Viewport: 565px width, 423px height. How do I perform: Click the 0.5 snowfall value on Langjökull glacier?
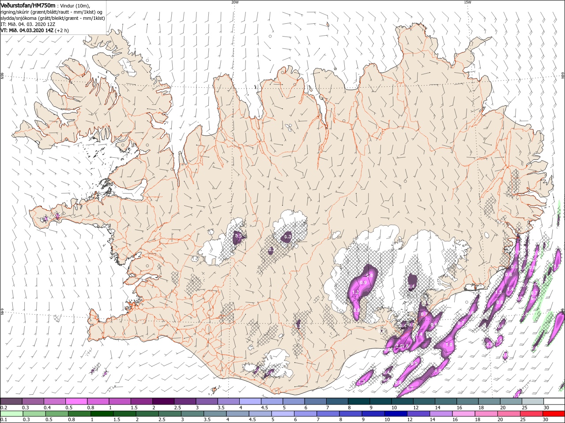coord(238,237)
